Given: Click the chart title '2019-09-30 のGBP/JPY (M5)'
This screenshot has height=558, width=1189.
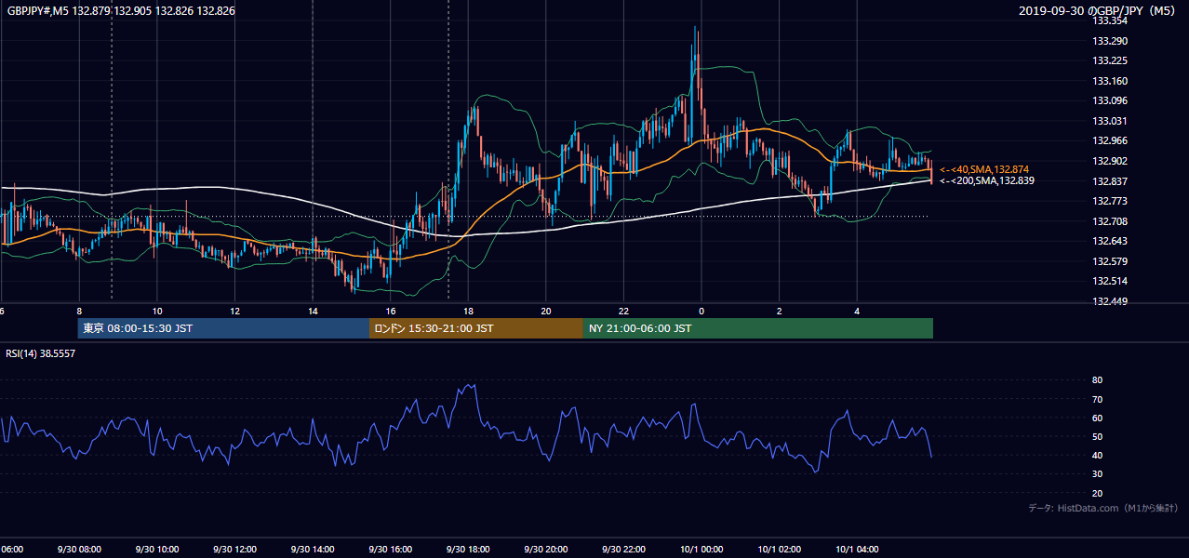Looking at the screenshot, I should point(1098,11).
